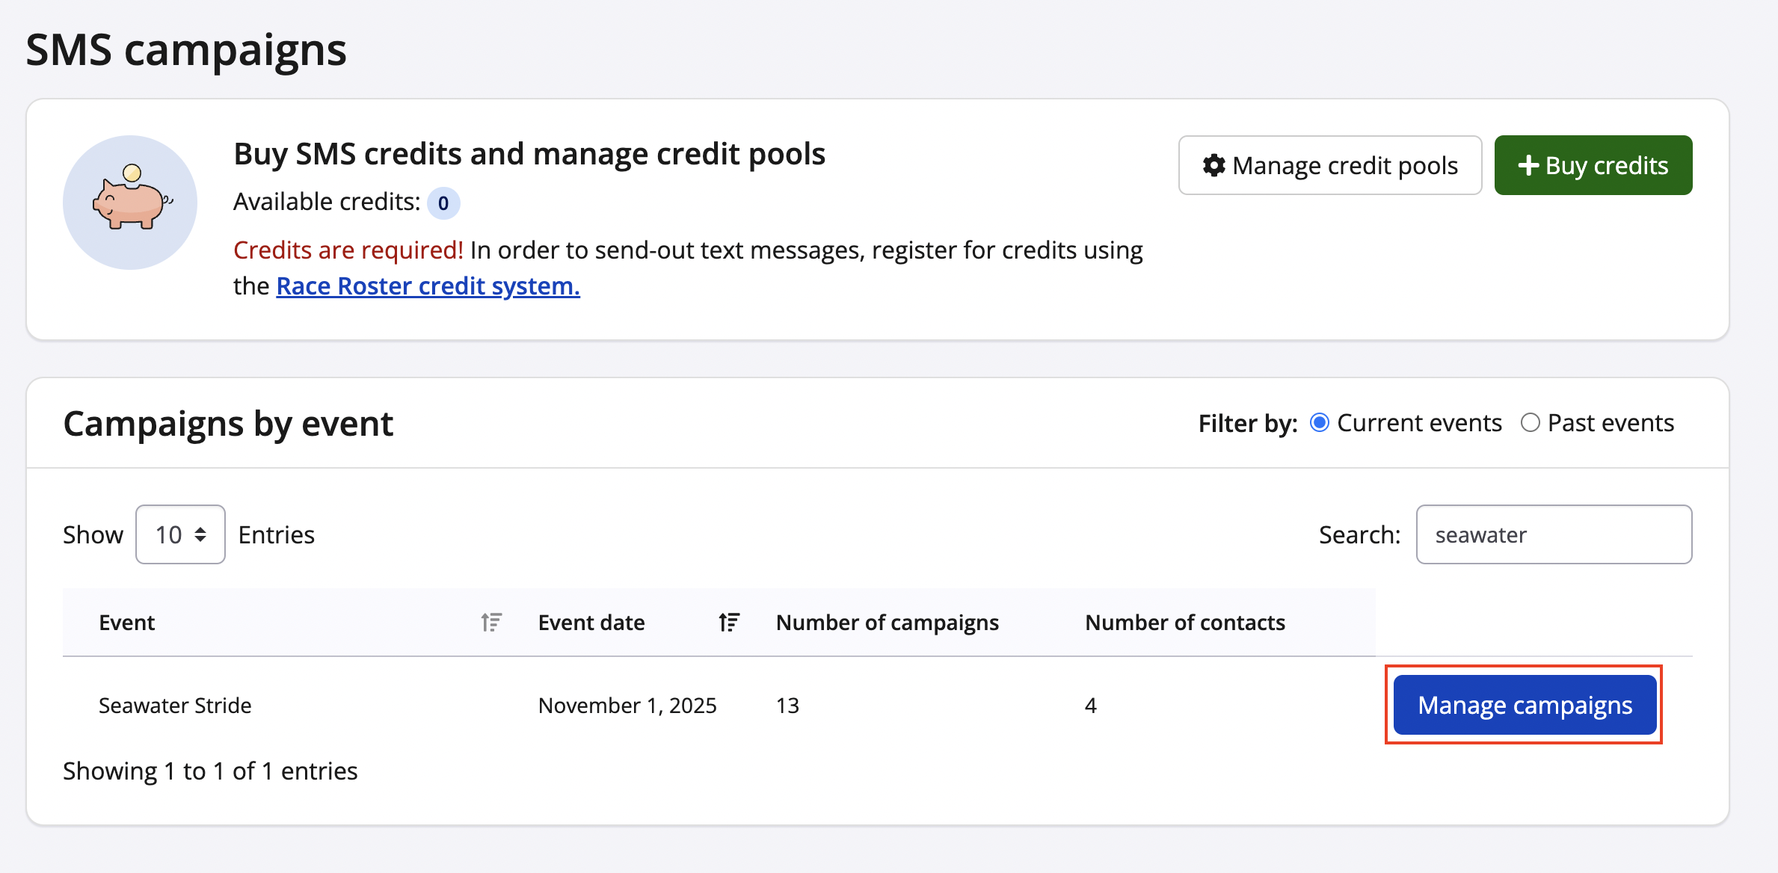Open the Show 10 entries dropdown

[180, 534]
